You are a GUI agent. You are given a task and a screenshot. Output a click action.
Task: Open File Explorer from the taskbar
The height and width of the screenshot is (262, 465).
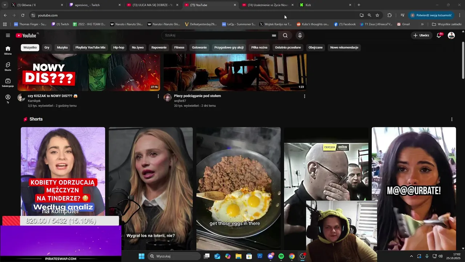pos(238,256)
